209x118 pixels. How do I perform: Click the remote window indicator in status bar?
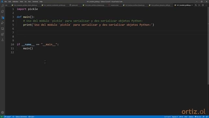click(x=2, y=117)
